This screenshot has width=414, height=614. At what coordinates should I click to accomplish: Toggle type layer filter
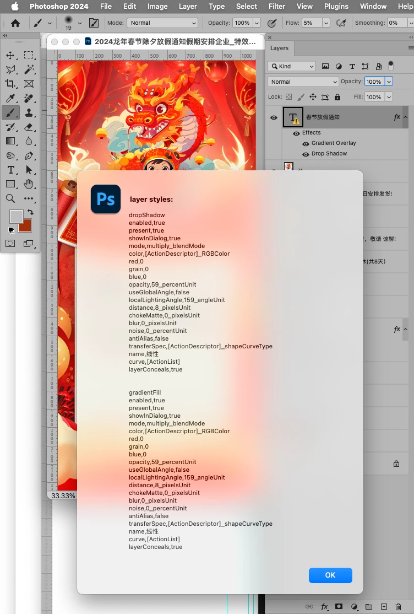click(x=352, y=66)
